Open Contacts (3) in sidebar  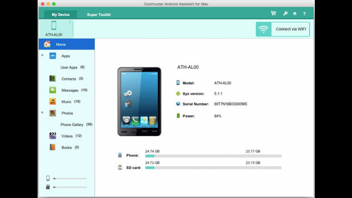click(x=72, y=79)
